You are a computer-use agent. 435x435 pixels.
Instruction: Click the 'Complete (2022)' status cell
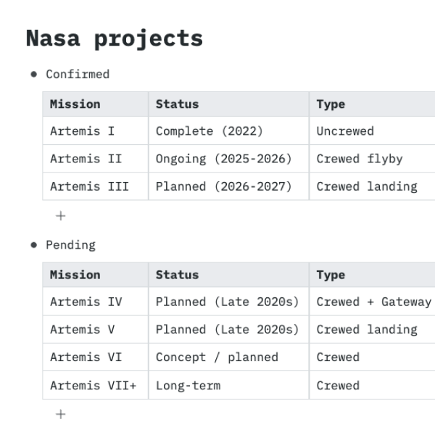tap(229, 130)
